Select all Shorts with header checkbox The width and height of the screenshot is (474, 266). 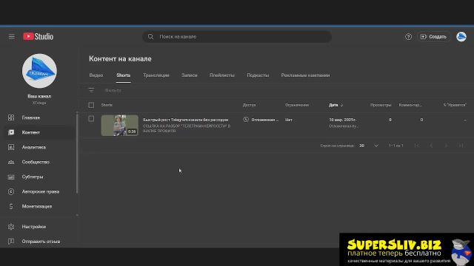(91, 105)
